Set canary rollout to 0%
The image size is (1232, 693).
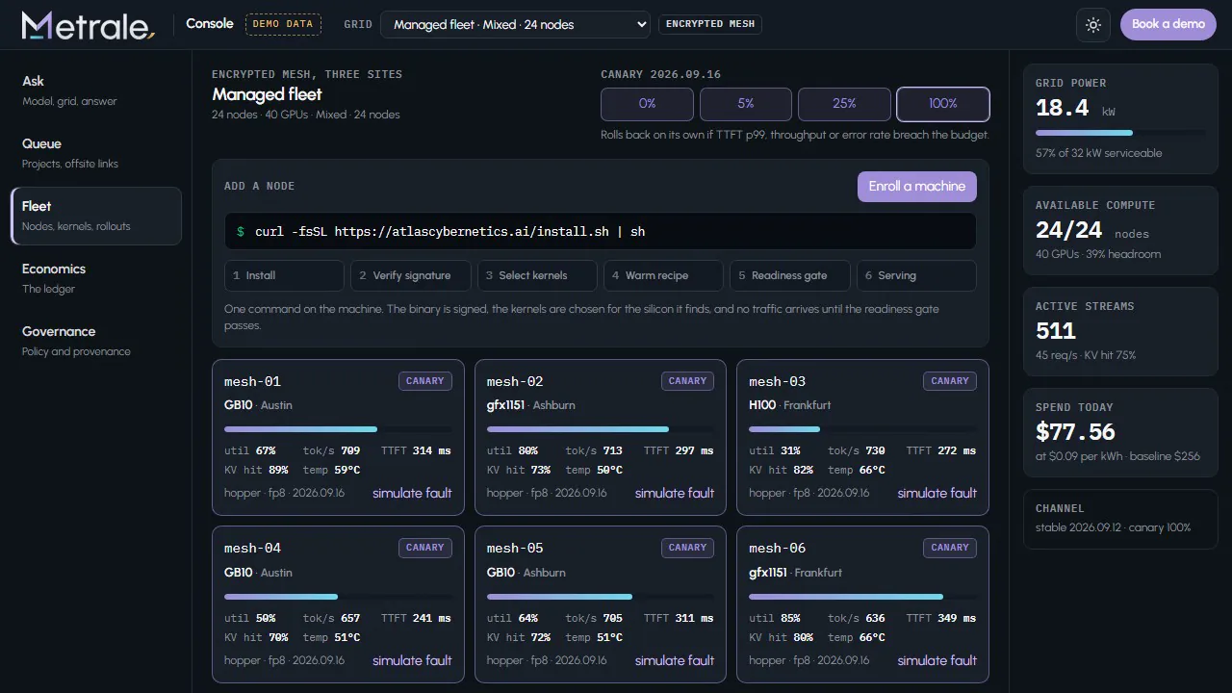tap(647, 104)
